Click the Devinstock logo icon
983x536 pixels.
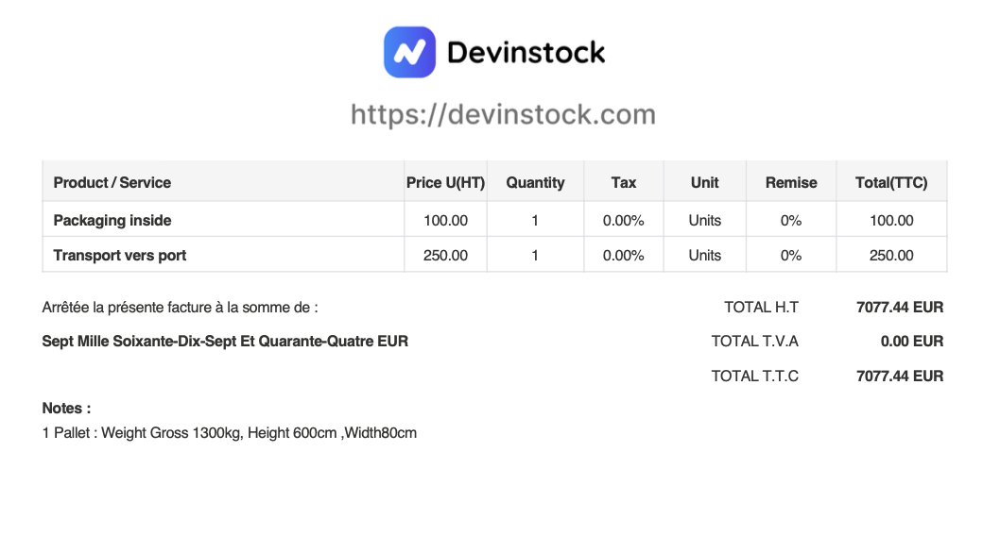point(409,52)
